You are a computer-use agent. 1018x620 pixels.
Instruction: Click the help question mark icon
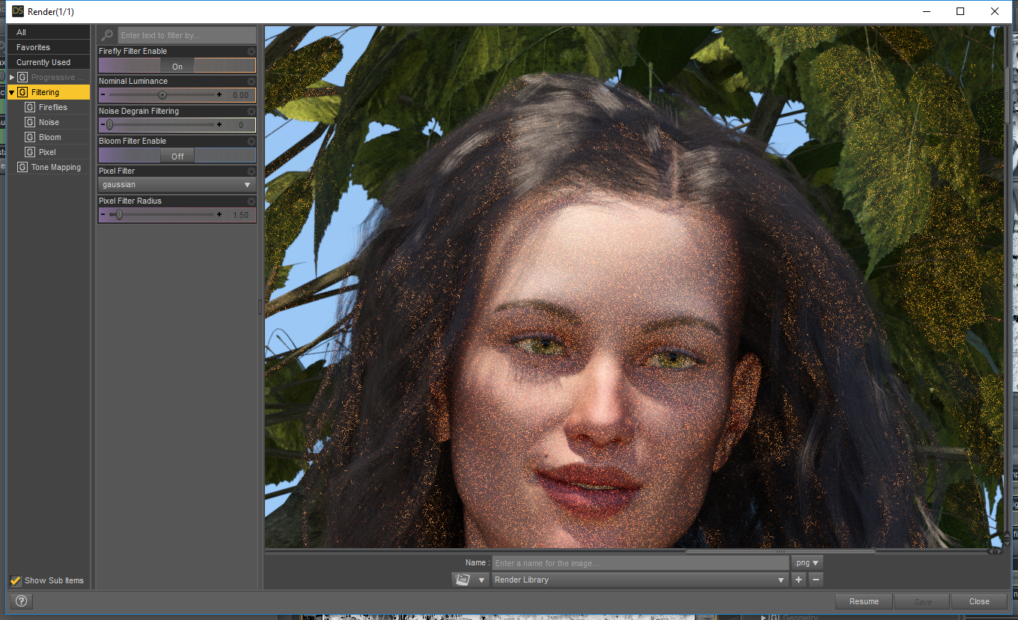pyautogui.click(x=22, y=601)
